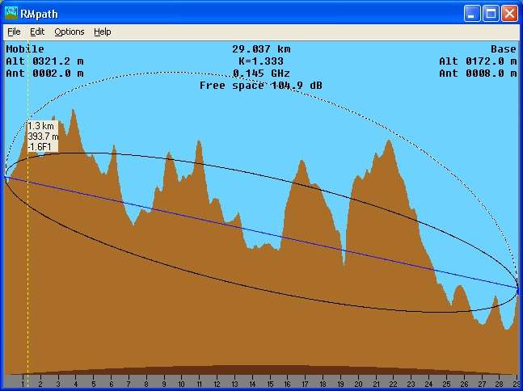Click the 'Mobile' station label
Viewport: 523px width, 391px height.
25,49
